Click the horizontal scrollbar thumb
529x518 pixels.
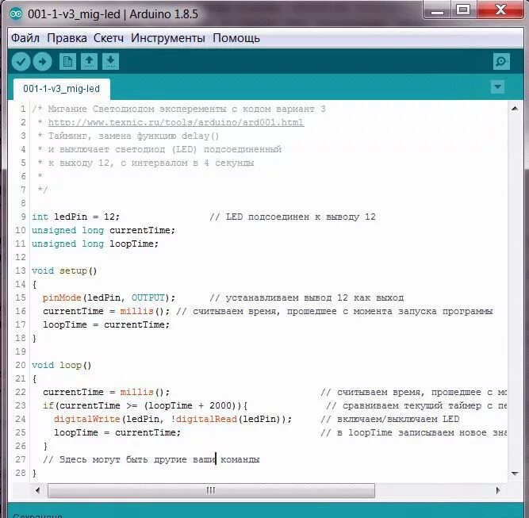pyautogui.click(x=211, y=490)
